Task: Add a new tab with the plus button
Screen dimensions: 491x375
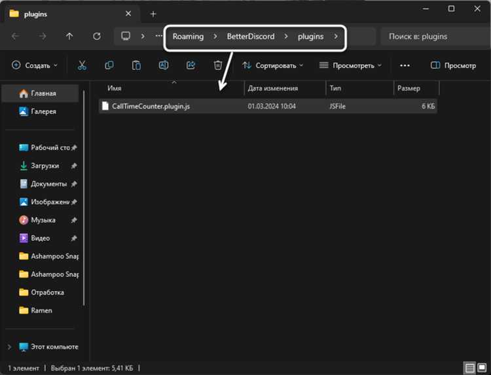Action: click(153, 14)
